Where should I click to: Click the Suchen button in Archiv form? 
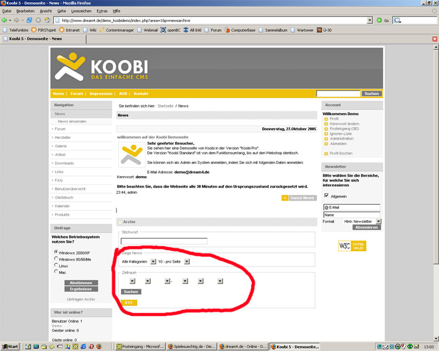coord(131,292)
